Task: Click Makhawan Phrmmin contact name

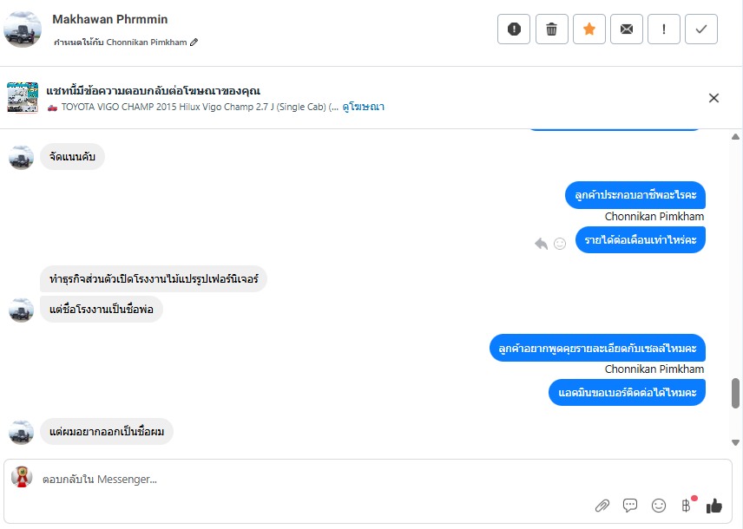Action: click(110, 19)
